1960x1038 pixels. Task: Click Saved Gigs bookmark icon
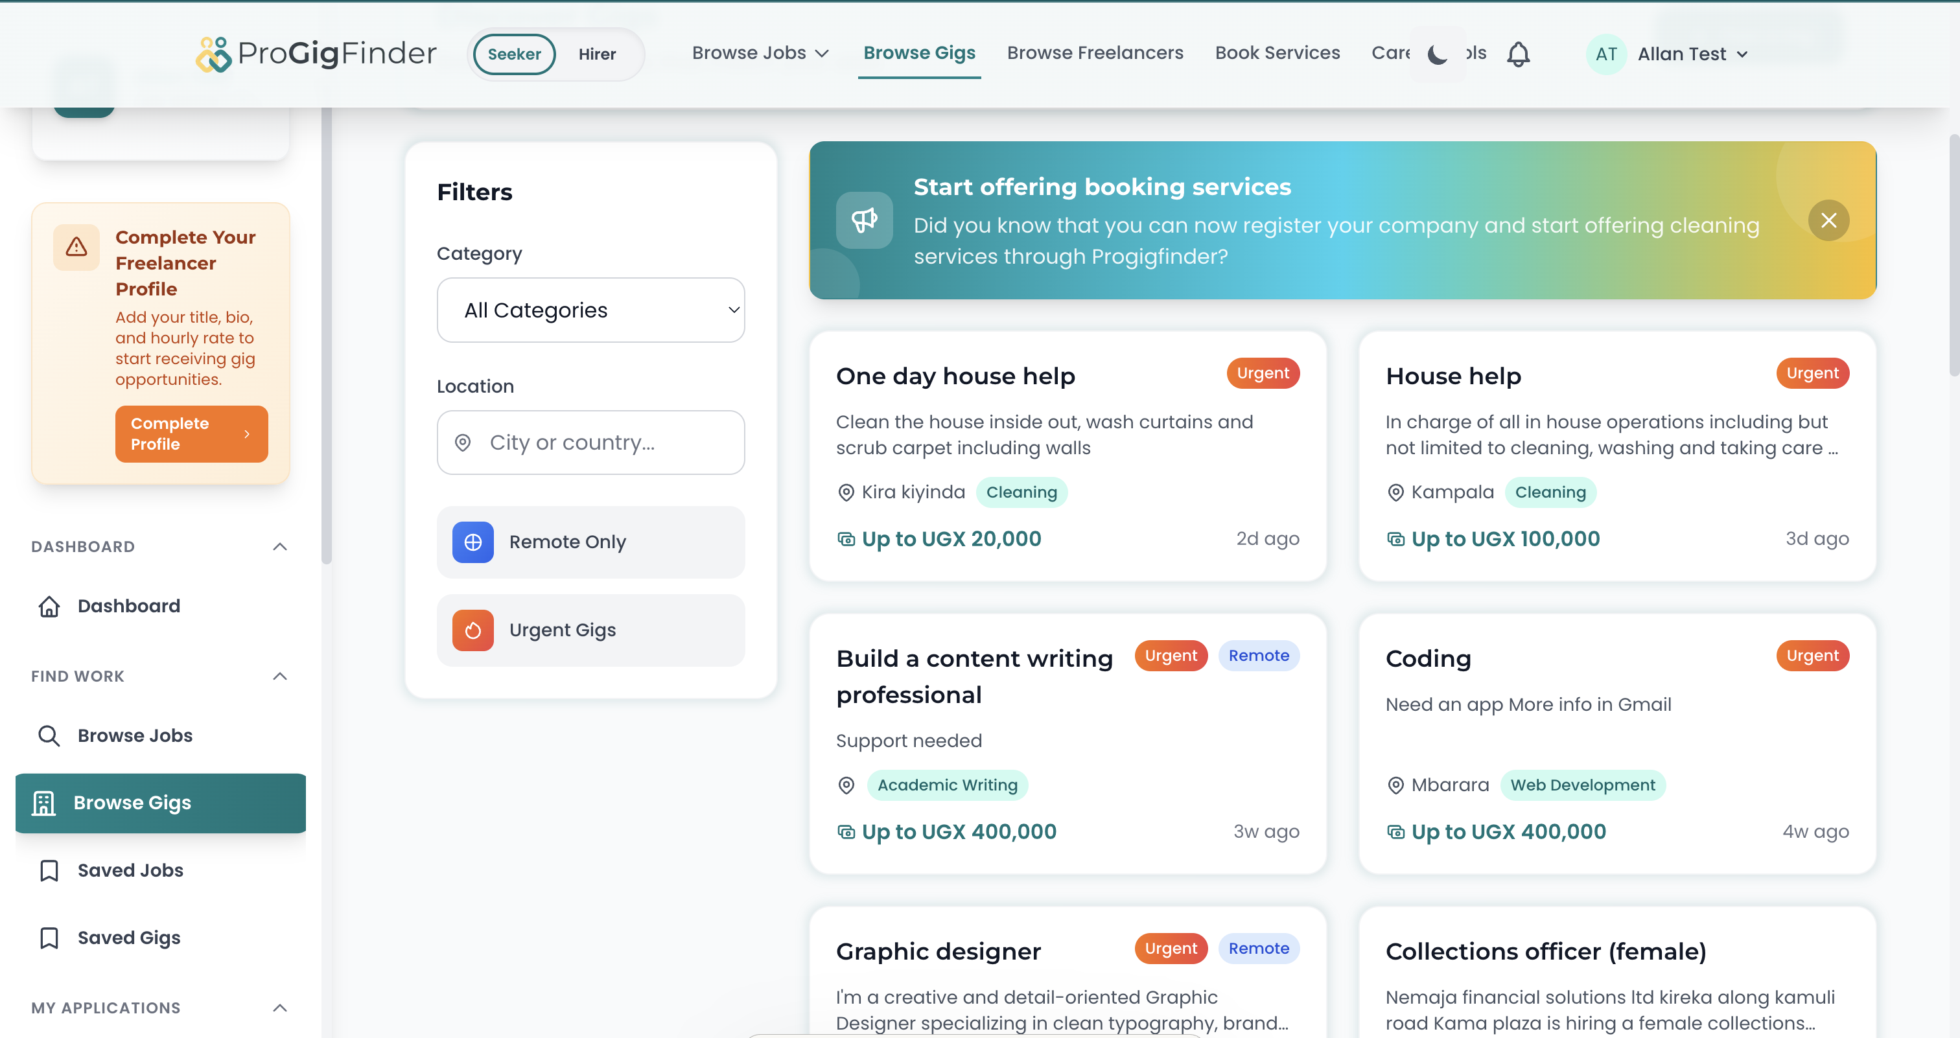pyautogui.click(x=49, y=938)
